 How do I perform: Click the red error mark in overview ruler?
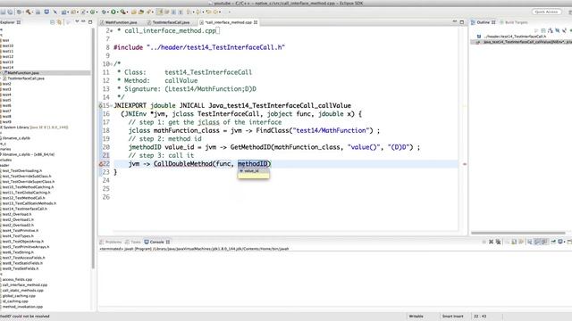coord(465,164)
